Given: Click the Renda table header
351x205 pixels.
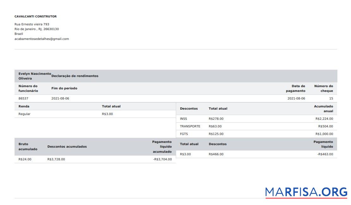Looking at the screenshot, I should point(24,106).
